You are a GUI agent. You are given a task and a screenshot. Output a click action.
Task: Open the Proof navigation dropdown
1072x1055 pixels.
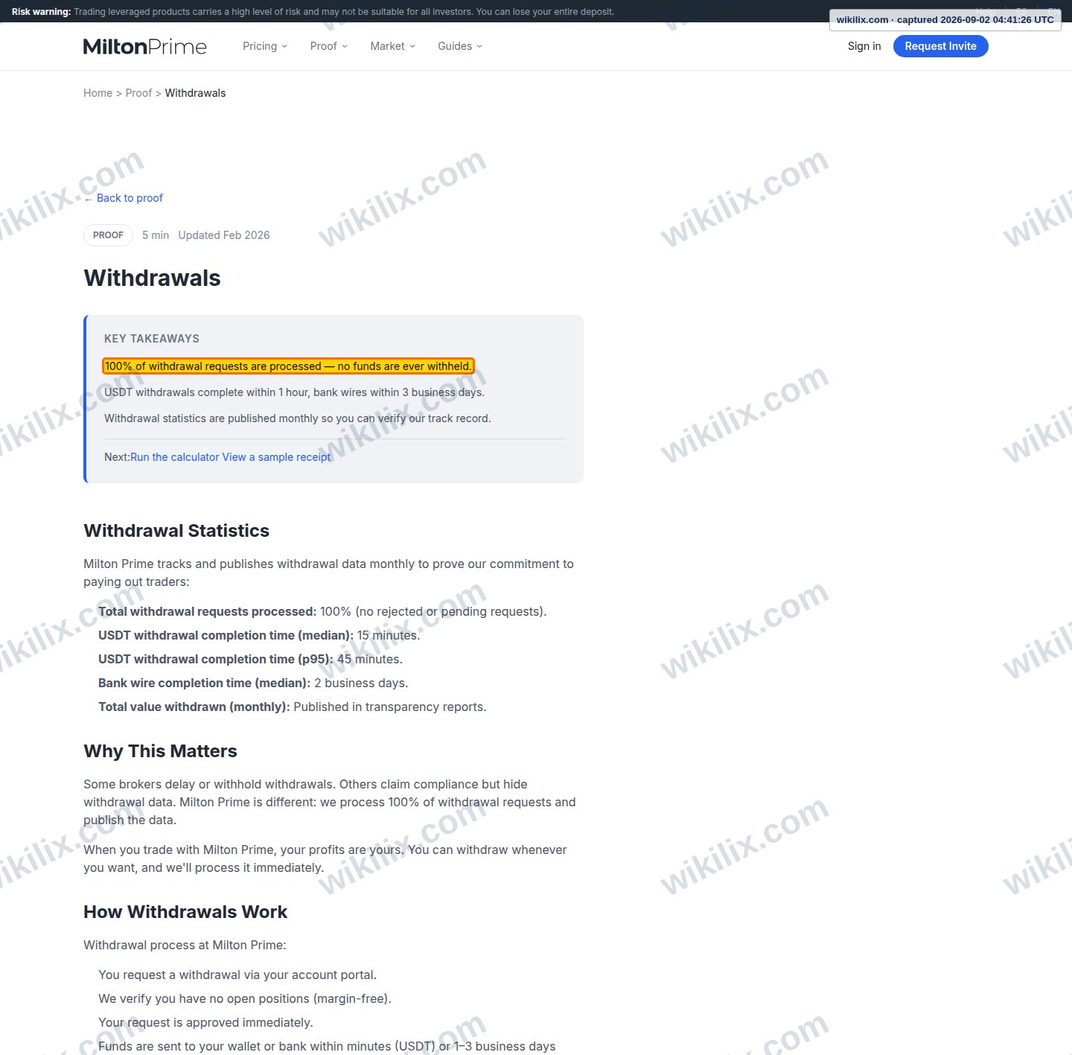point(329,46)
